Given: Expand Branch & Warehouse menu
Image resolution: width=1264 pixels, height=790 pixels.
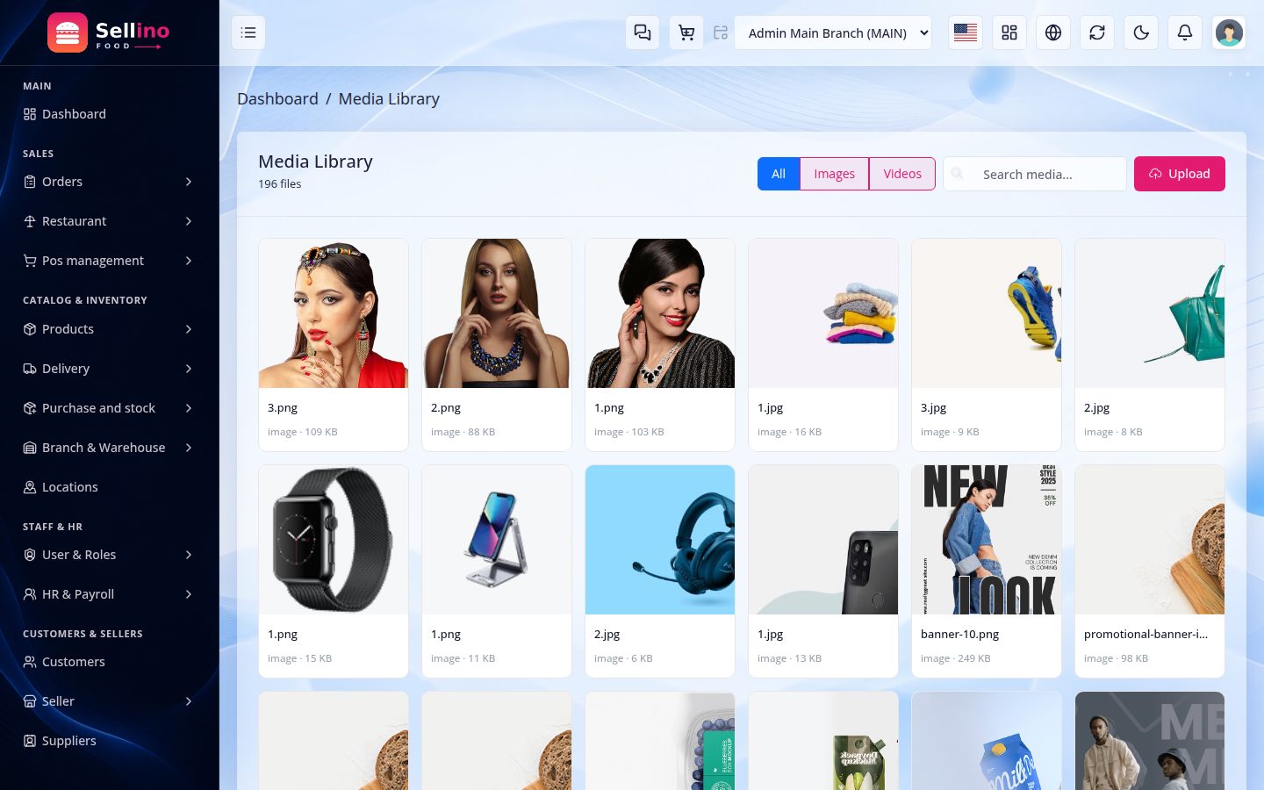Looking at the screenshot, I should pos(110,448).
